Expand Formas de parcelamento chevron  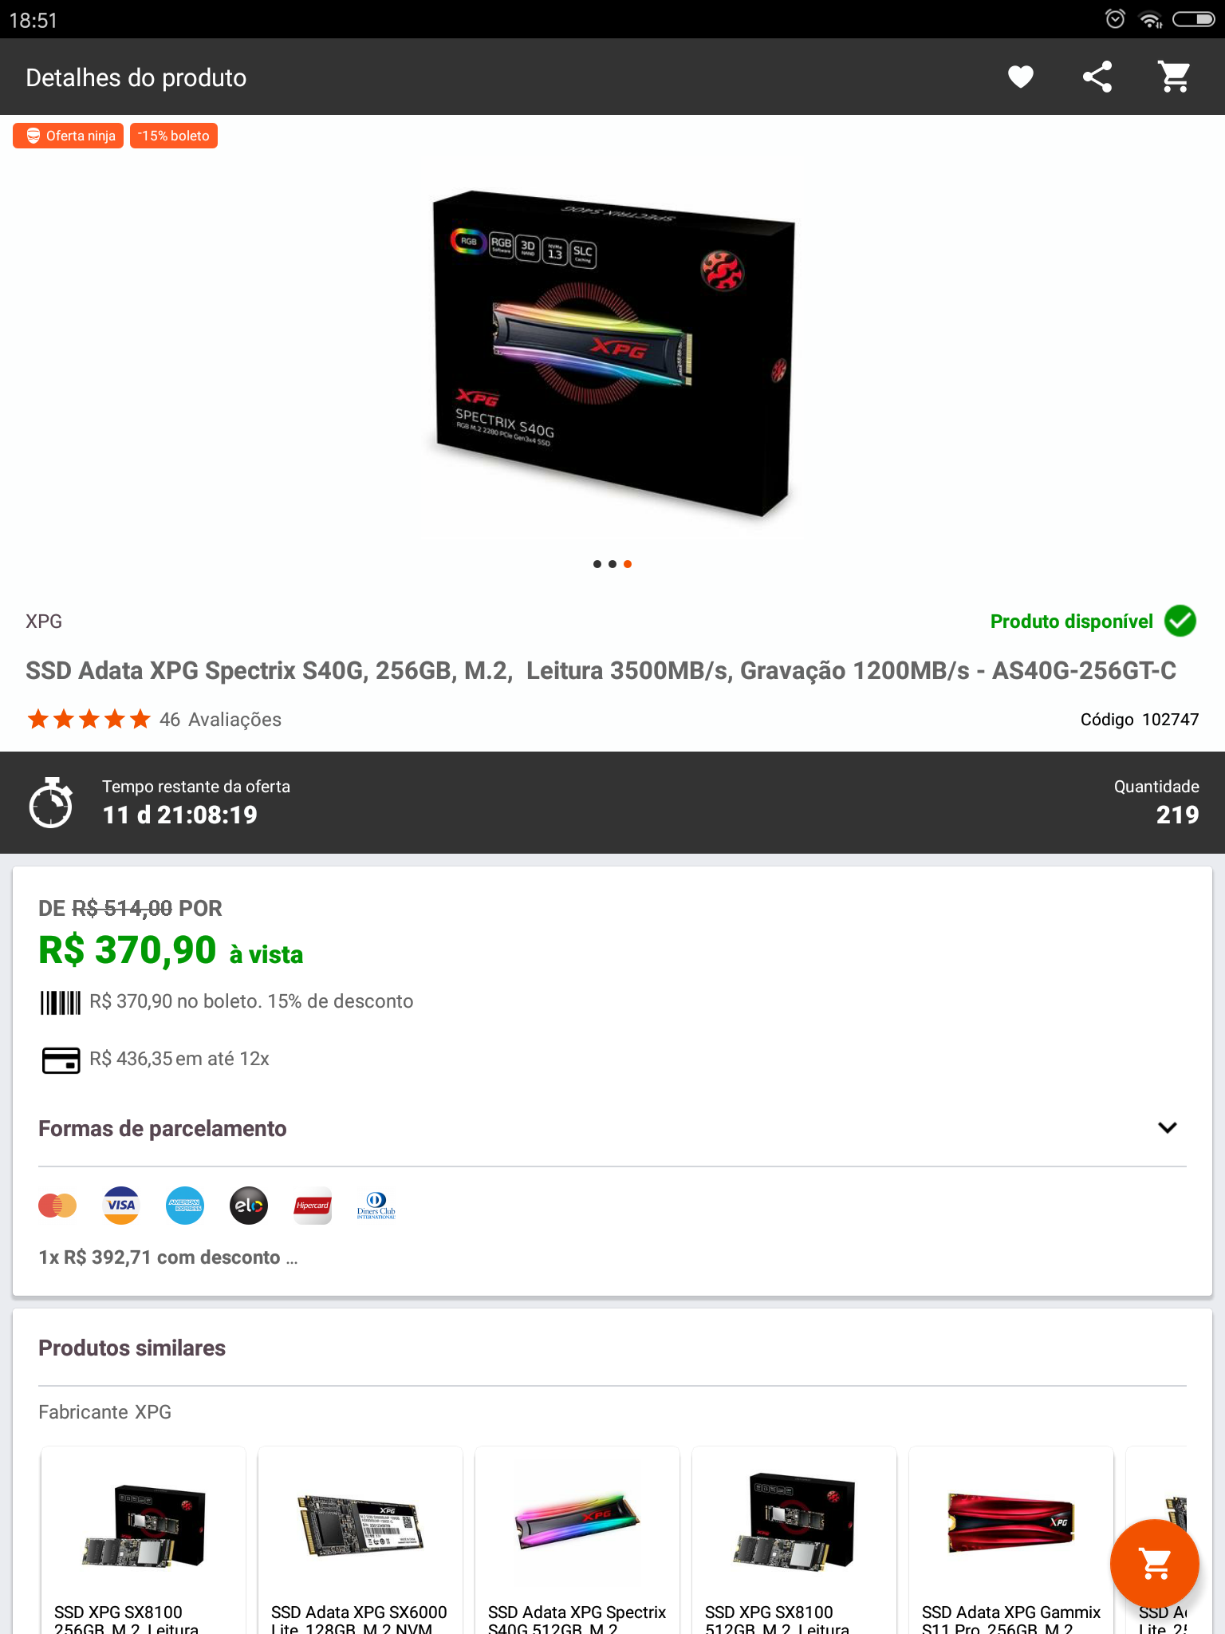(1167, 1127)
